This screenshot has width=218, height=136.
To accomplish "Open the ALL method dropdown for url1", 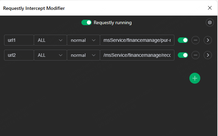I will pyautogui.click(x=50, y=40).
